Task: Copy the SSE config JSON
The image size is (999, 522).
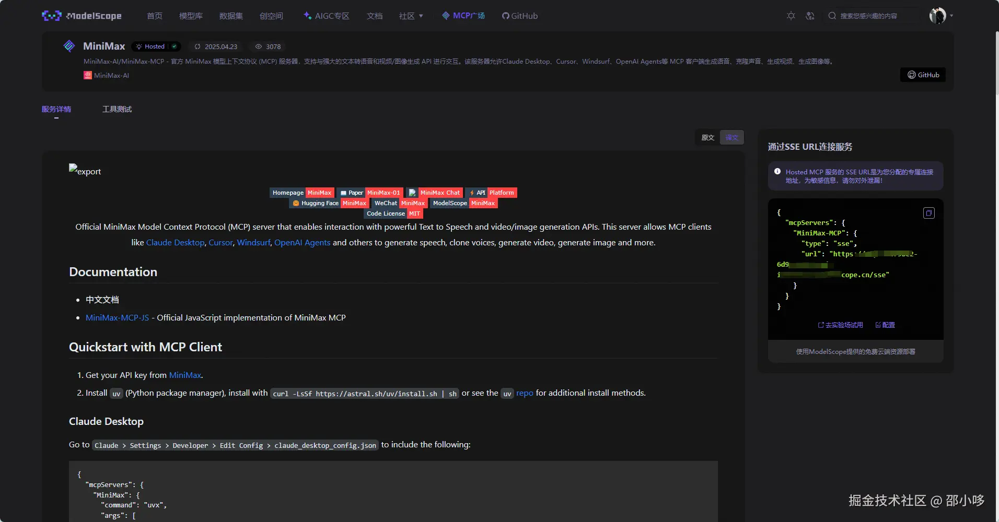Action: pos(928,213)
